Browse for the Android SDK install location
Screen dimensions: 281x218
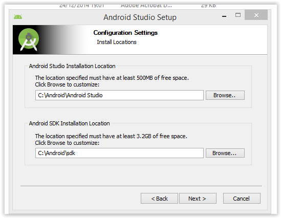click(x=225, y=153)
